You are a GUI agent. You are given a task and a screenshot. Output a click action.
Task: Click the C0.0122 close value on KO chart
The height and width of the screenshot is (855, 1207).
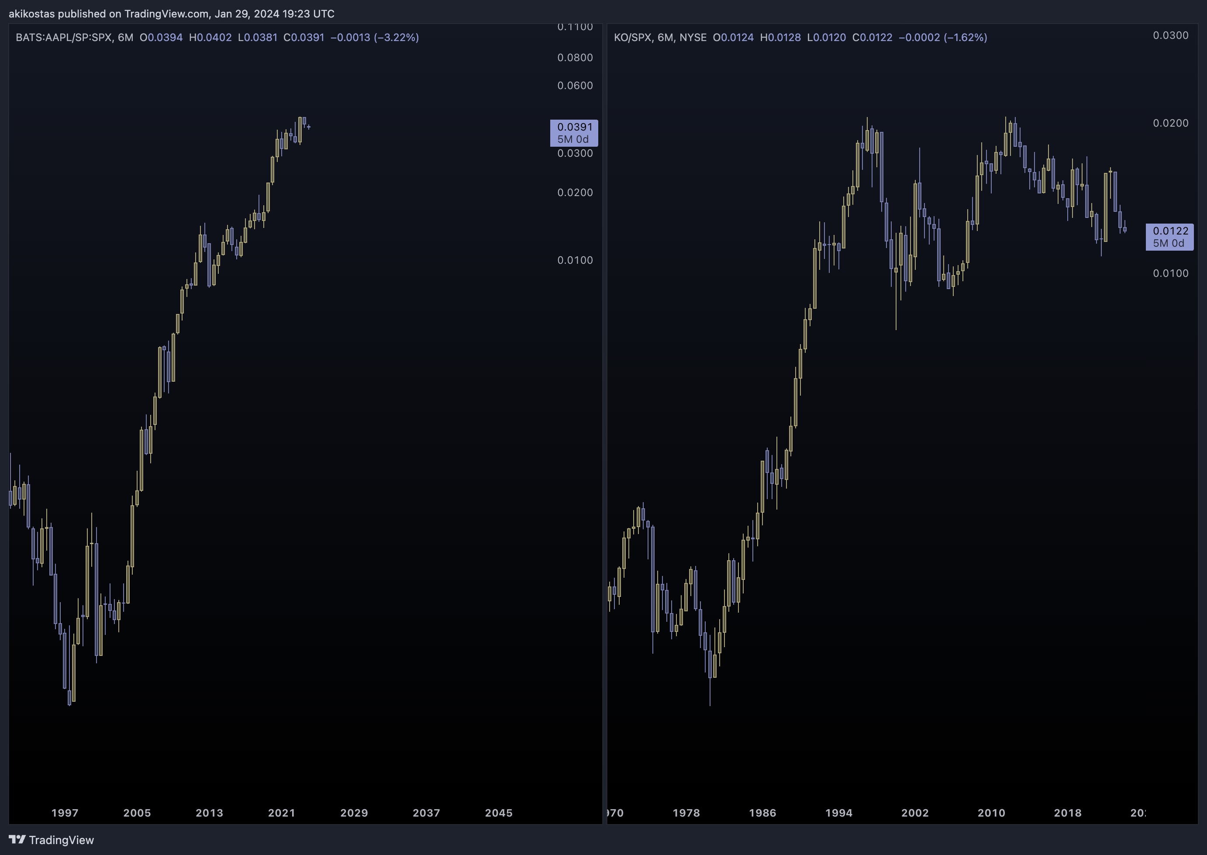872,38
